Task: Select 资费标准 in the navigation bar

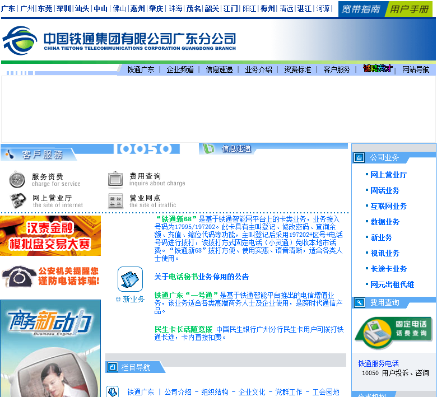Action: click(x=297, y=69)
